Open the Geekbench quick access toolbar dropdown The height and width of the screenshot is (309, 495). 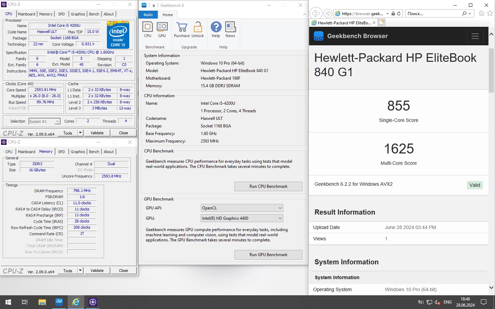pos(154,5)
